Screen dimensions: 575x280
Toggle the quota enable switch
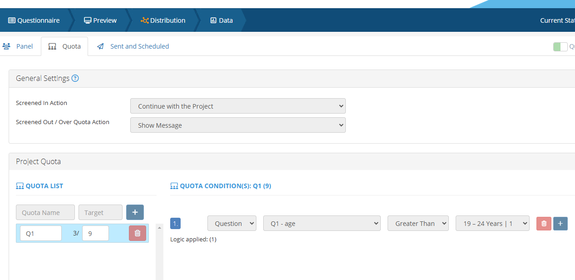(x=560, y=47)
